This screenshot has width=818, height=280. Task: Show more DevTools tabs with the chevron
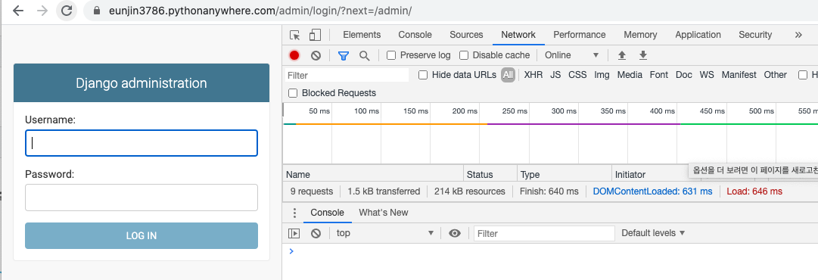(x=798, y=35)
